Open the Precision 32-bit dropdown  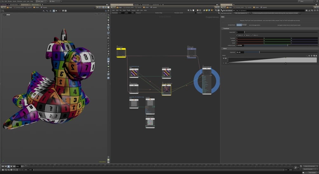[x=178, y=13]
